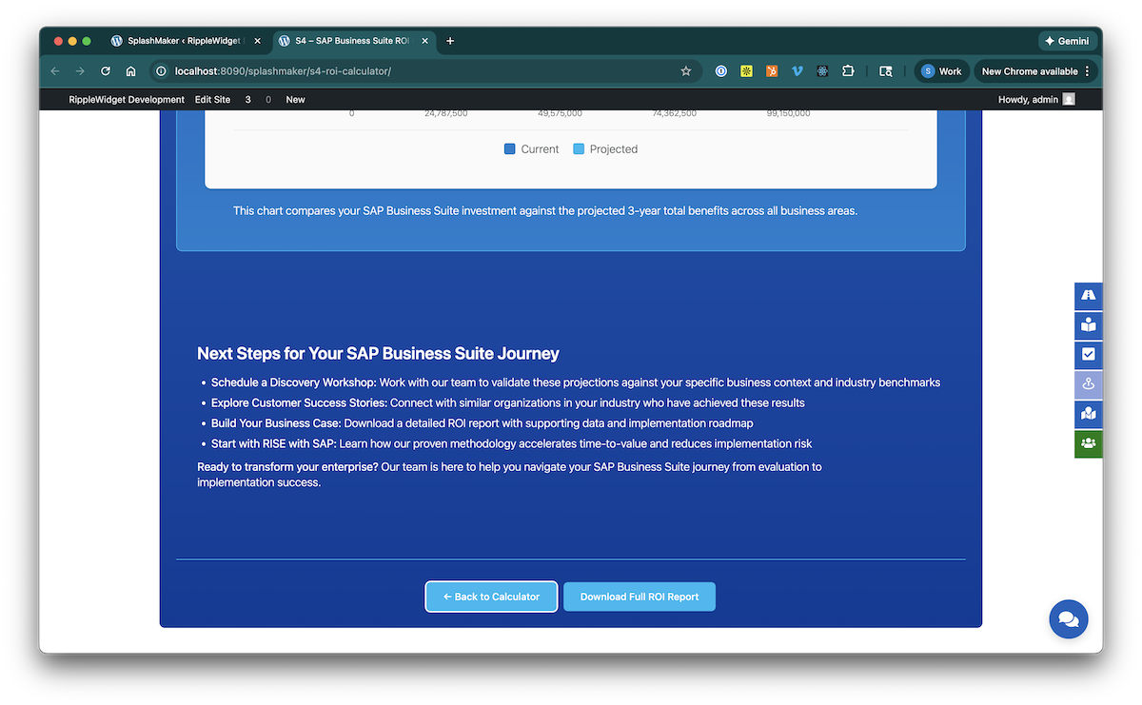Bookmark this page with the star icon
Viewport: 1142px width, 705px height.
(x=685, y=71)
